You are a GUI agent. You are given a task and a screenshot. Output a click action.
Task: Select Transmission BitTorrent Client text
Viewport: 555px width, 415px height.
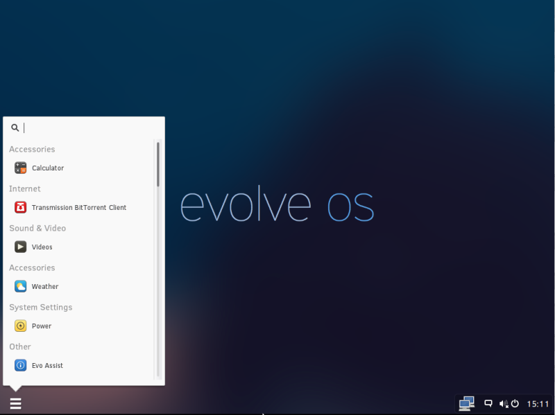pyautogui.click(x=79, y=208)
